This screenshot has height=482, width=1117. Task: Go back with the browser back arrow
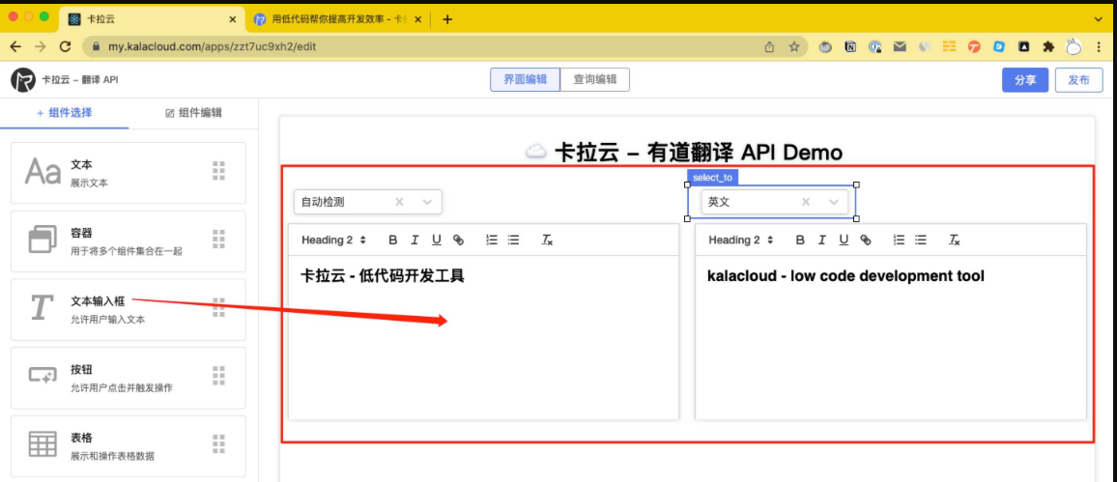click(17, 46)
